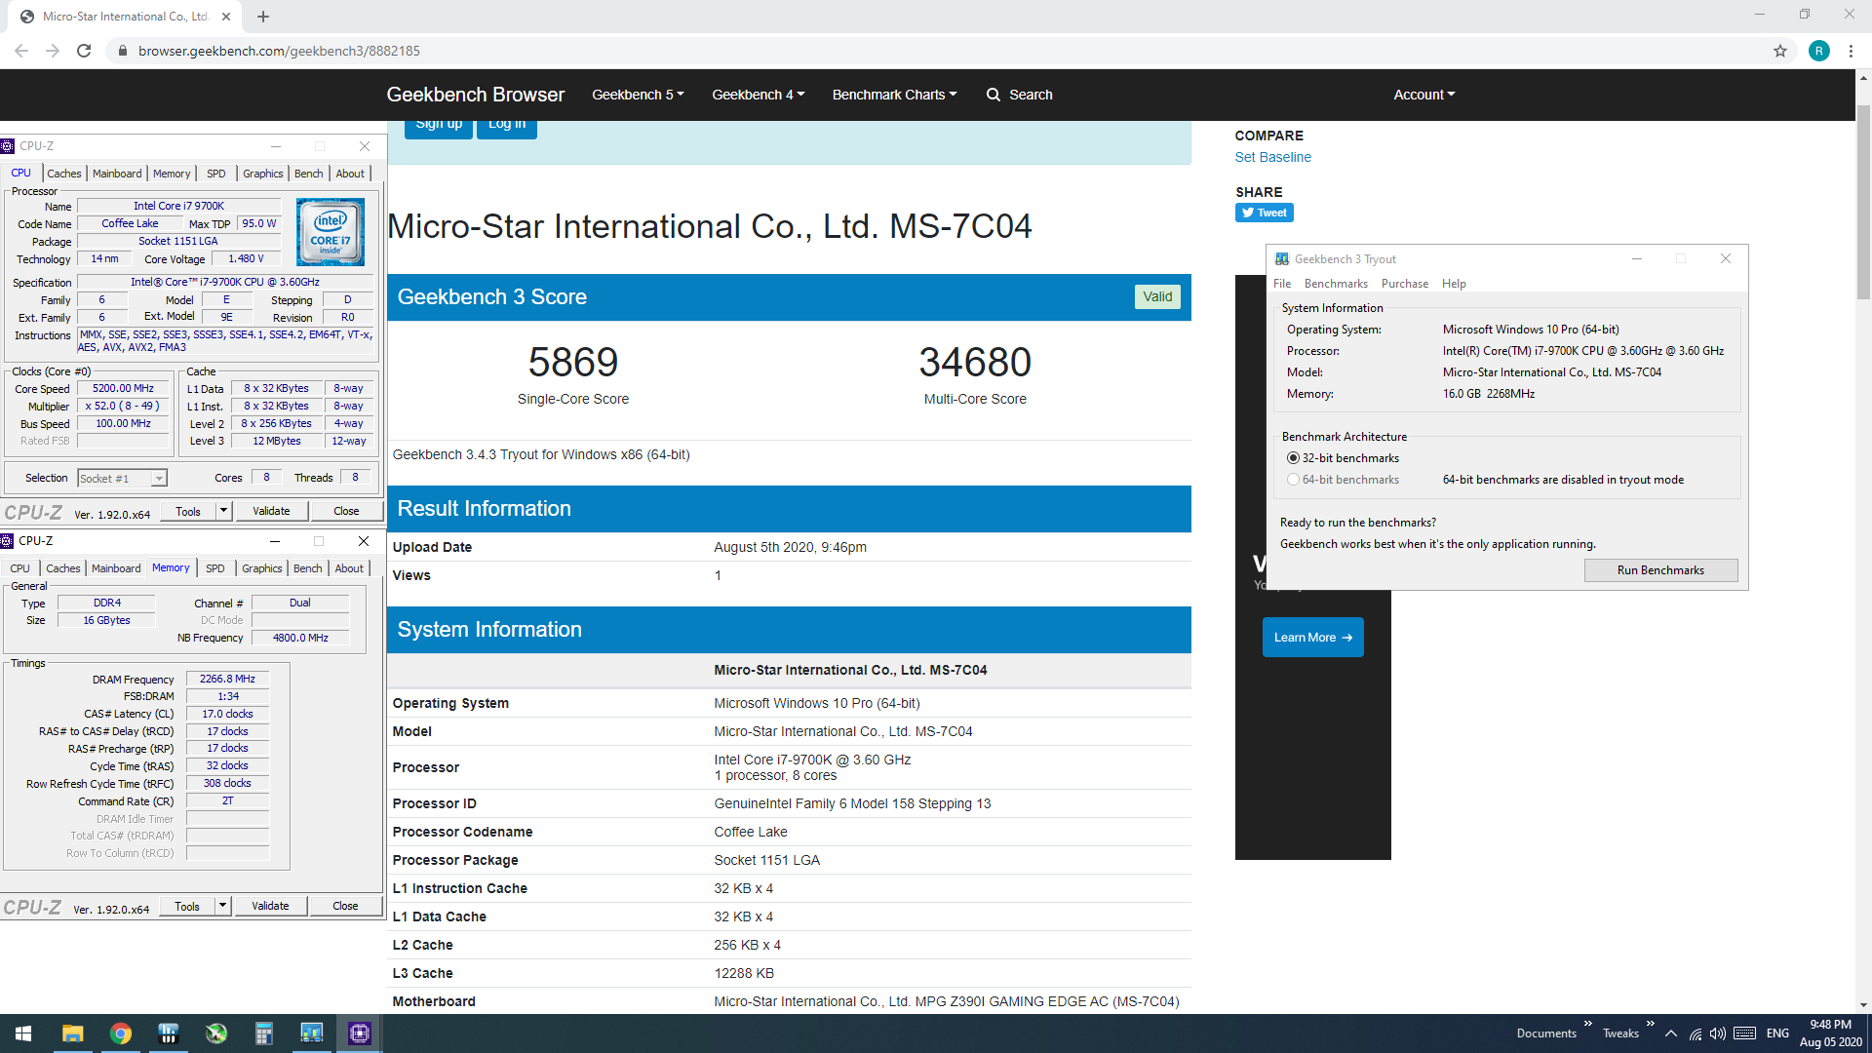Reload the browser page
The width and height of the screenshot is (1872, 1053).
[84, 51]
